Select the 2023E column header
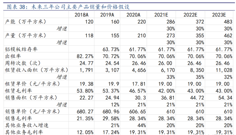236x135 pixels. 219,15
